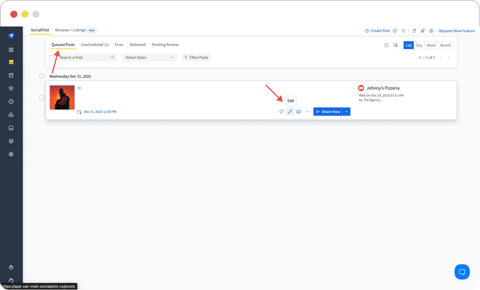Expand the Select Dates dropdown
This screenshot has width=480, height=290.
point(149,57)
